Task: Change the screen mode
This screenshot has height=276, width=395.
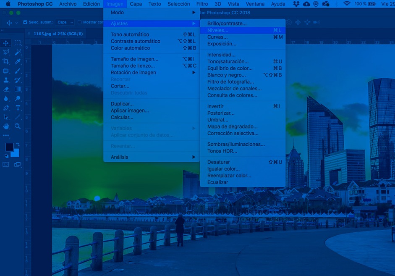Action: [18, 165]
